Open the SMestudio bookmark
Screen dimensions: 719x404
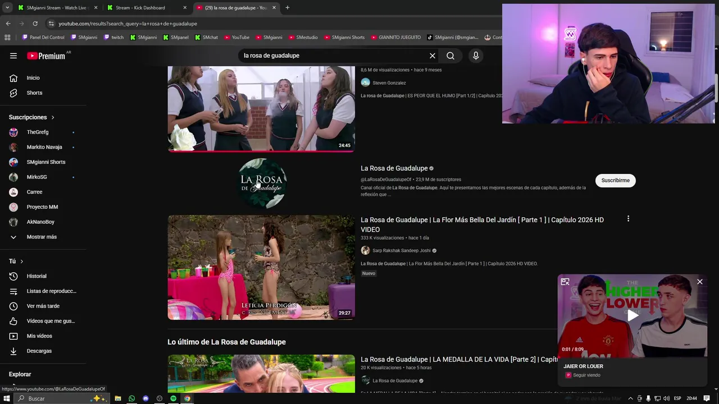tap(303, 38)
